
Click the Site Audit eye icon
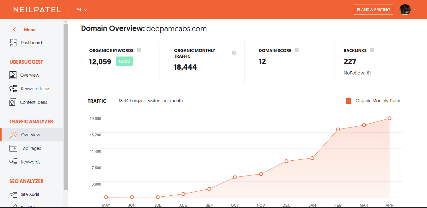pyautogui.click(x=13, y=194)
